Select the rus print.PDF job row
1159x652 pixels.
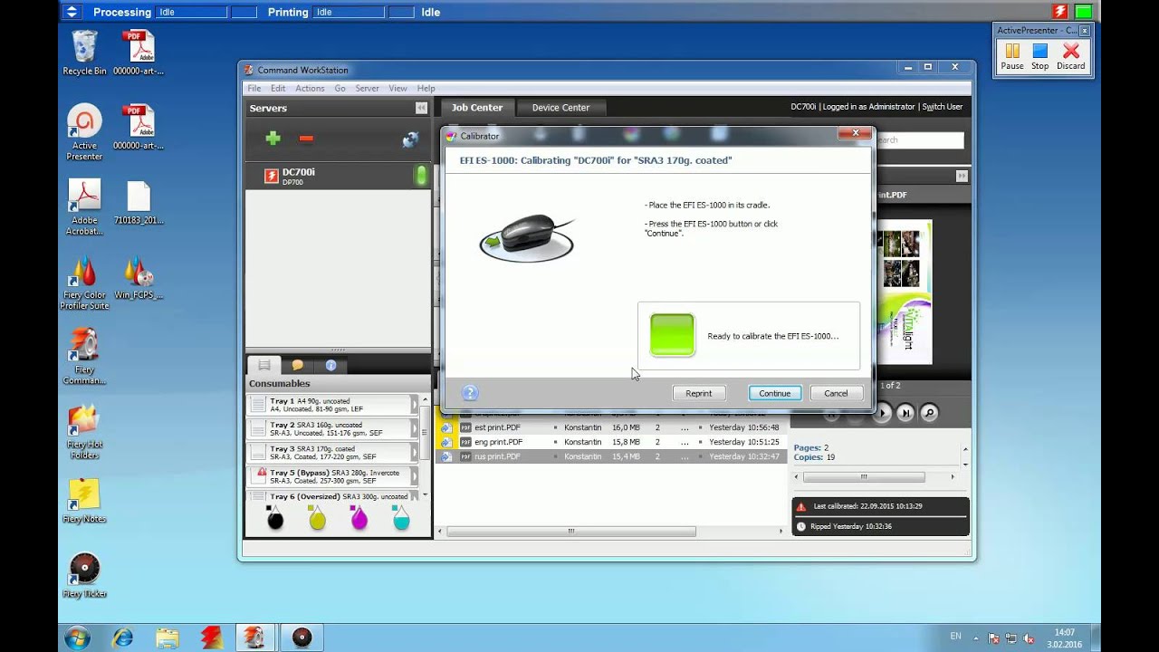612,456
